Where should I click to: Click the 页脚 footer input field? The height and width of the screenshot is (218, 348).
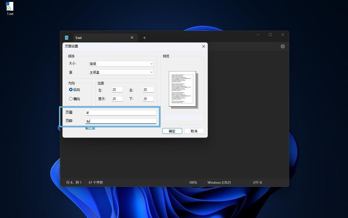click(121, 121)
